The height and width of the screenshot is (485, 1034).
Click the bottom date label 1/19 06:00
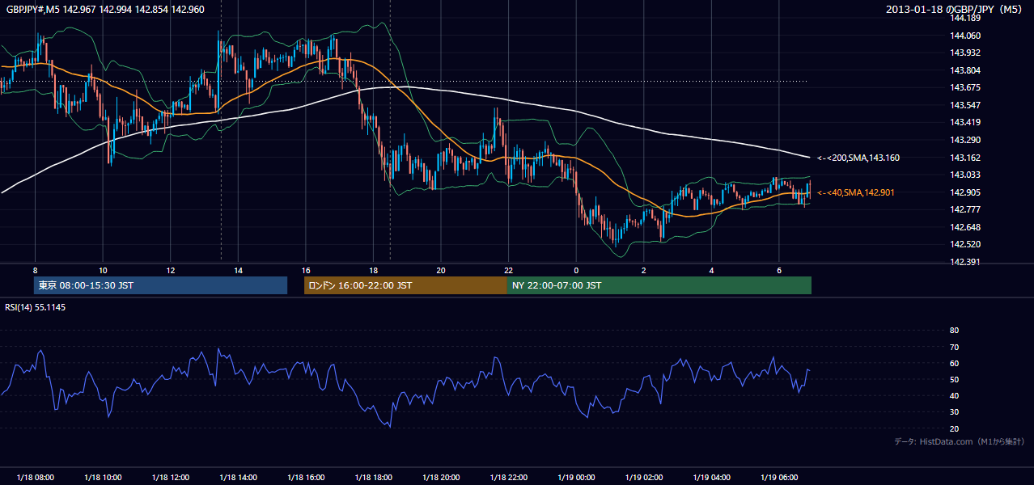click(778, 478)
